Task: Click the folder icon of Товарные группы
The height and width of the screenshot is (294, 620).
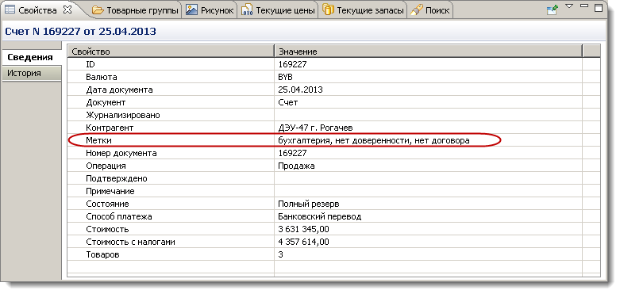Action: [98, 10]
